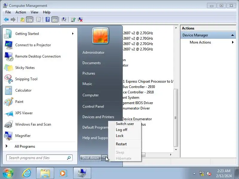Expand Getting Started submenu arrow
This screenshot has height=179, width=239.
[x=73, y=34]
